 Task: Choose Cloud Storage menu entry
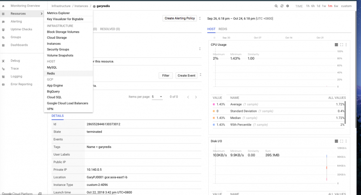[x=57, y=38]
